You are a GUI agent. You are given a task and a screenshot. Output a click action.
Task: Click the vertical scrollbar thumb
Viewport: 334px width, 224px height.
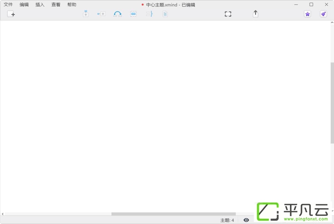point(332,103)
